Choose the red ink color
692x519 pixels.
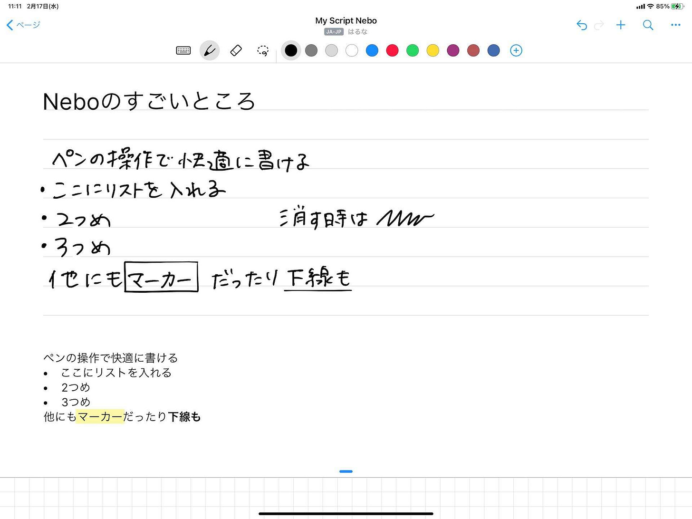pos(393,50)
